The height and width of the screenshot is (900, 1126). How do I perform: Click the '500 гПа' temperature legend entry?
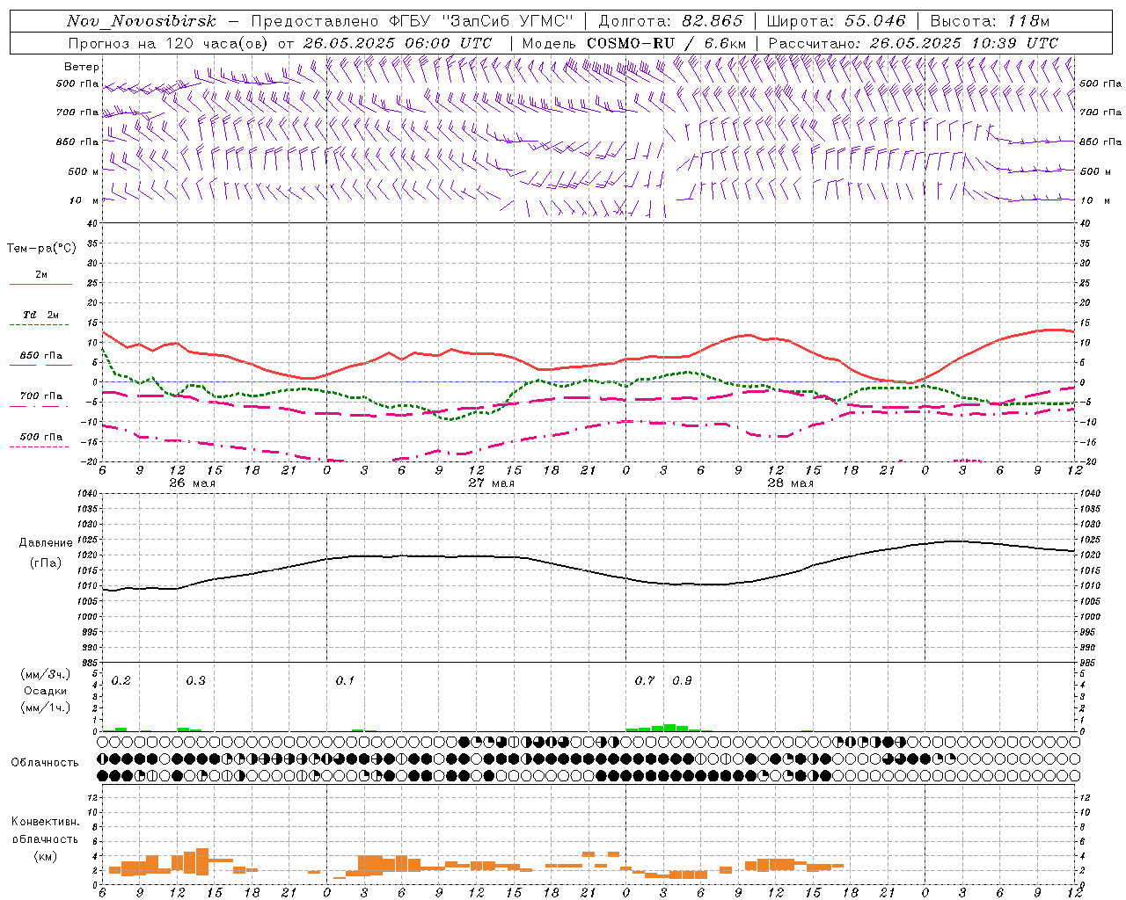41,437
